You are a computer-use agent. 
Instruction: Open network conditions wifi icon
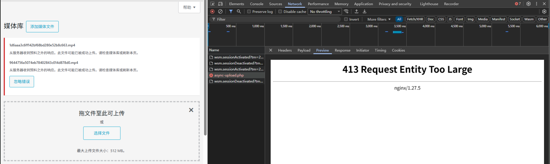(x=346, y=11)
